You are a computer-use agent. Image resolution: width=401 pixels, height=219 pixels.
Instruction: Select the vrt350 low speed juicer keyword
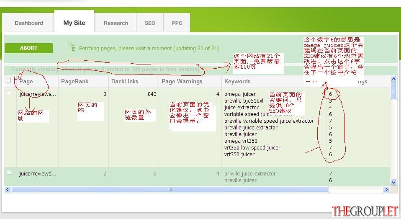pyautogui.click(x=252, y=148)
